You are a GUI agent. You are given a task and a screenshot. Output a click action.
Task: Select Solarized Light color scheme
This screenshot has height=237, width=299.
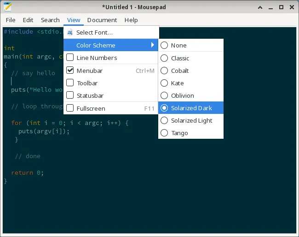pyautogui.click(x=164, y=120)
